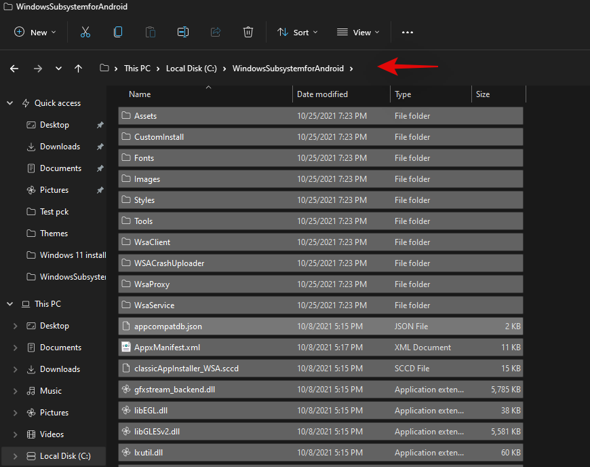
Task: Open the New dropdown menu
Action: pyautogui.click(x=35, y=32)
